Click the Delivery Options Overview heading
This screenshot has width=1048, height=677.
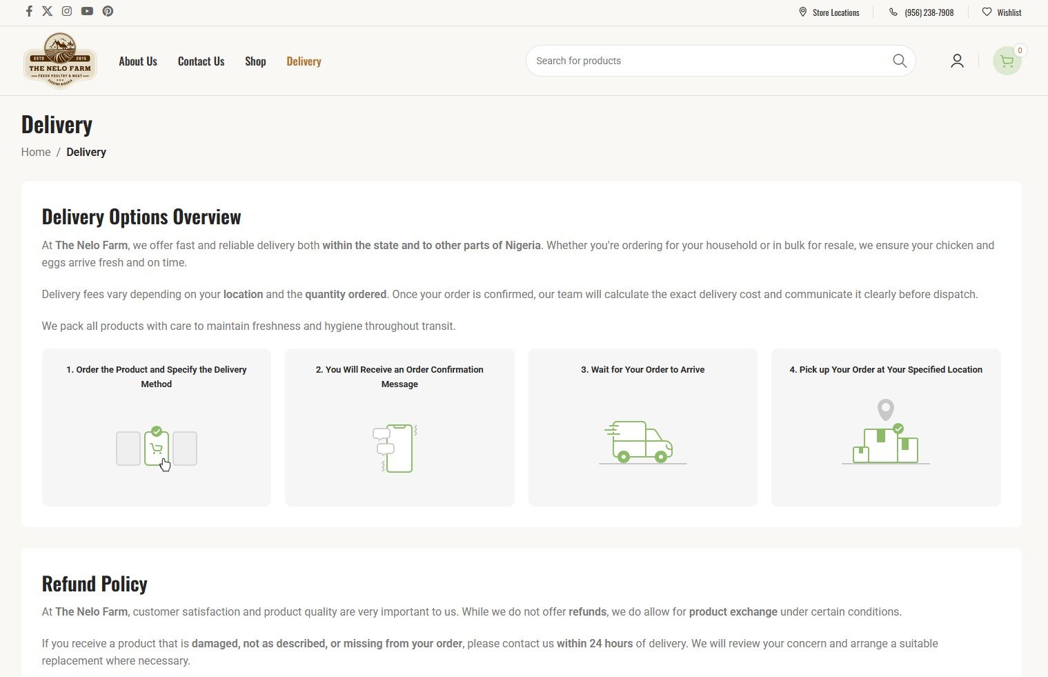click(x=141, y=217)
